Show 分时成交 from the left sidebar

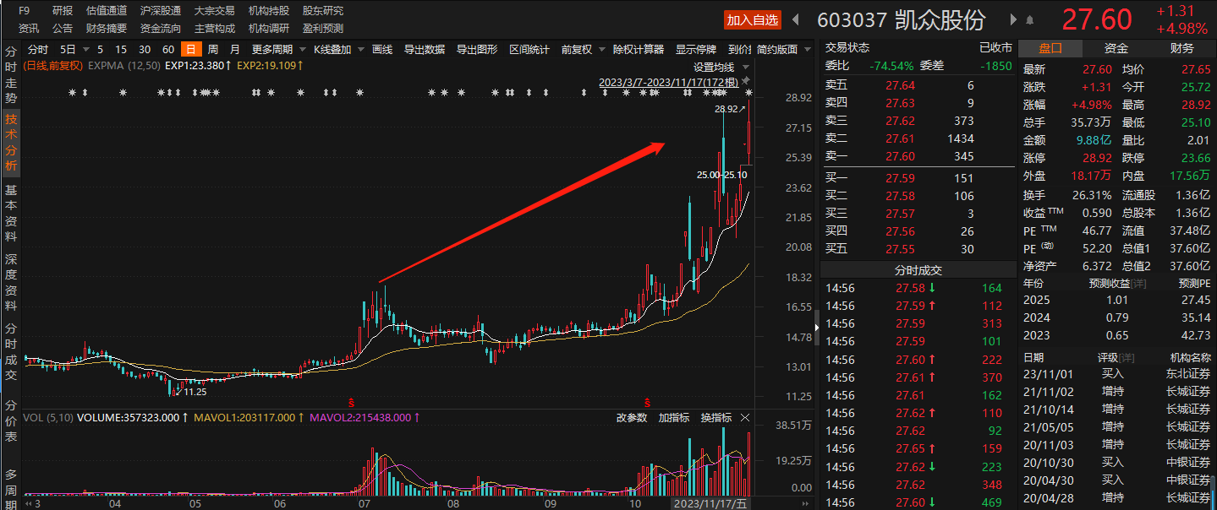pos(11,351)
